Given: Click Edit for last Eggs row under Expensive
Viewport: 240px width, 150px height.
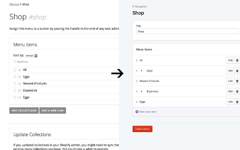Looking at the screenshot, I should [230, 102].
